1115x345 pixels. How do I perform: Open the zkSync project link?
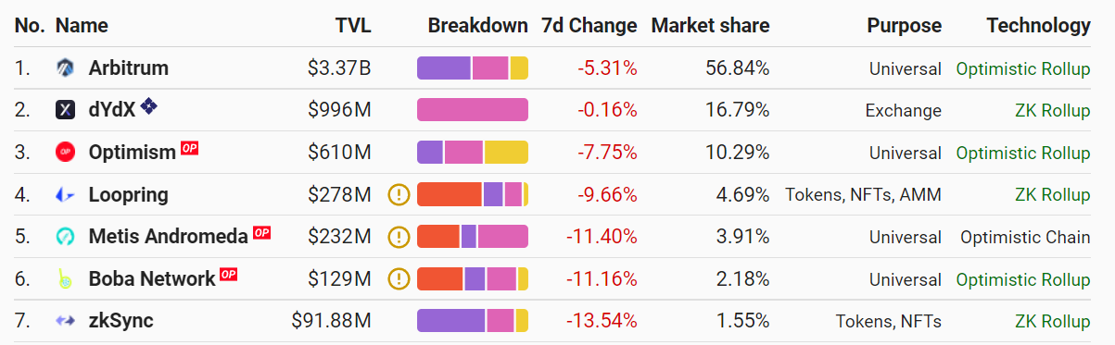121,321
